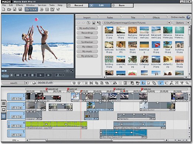Image resolution: width=193 pixels, height=144 pixels.
Task: Jump to start with the rewind-to-beginning button
Action: pos(18,75)
